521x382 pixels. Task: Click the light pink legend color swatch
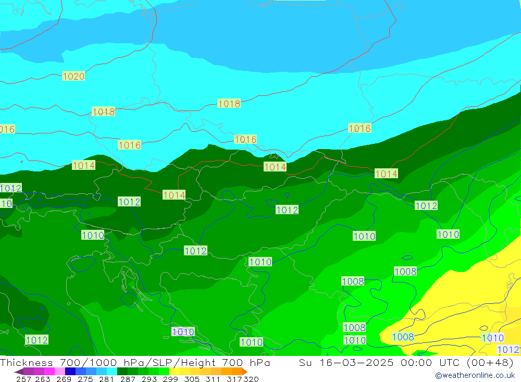coord(60,372)
